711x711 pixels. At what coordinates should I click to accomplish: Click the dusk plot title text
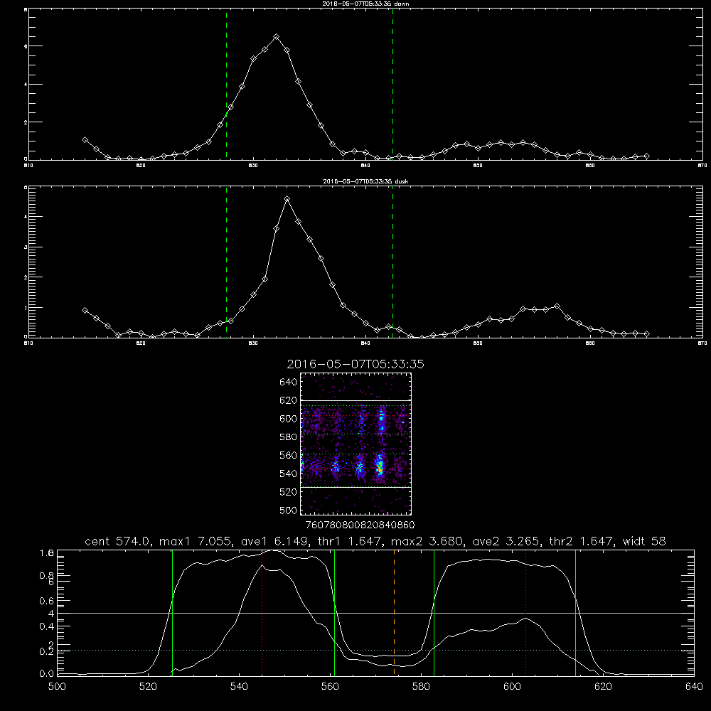365,181
